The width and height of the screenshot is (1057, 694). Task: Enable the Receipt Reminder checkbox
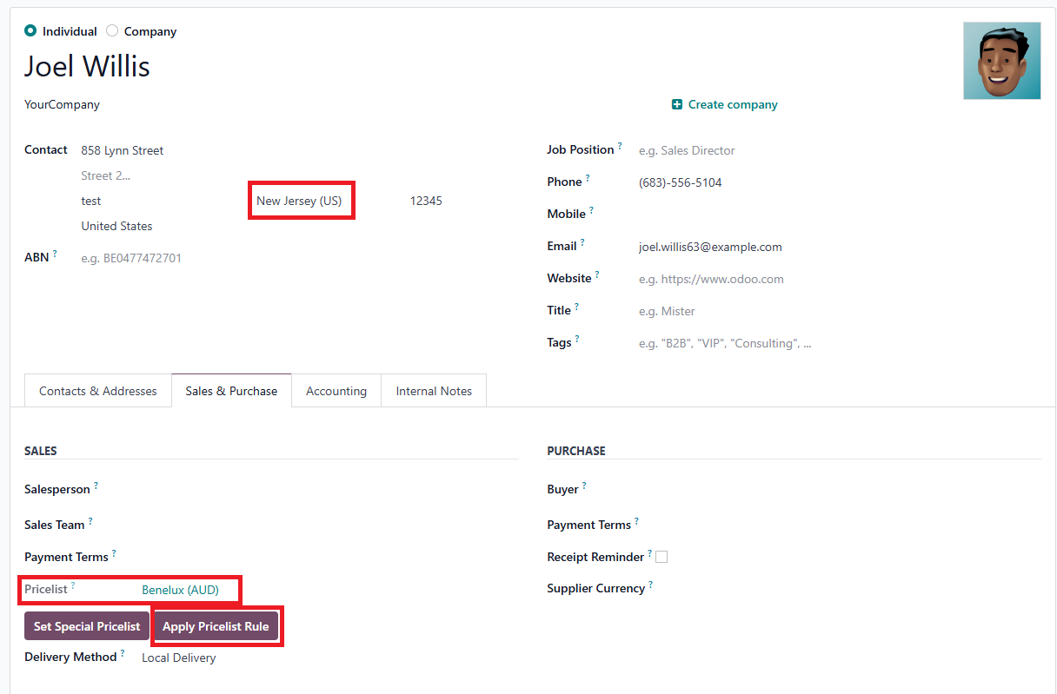[x=661, y=557]
